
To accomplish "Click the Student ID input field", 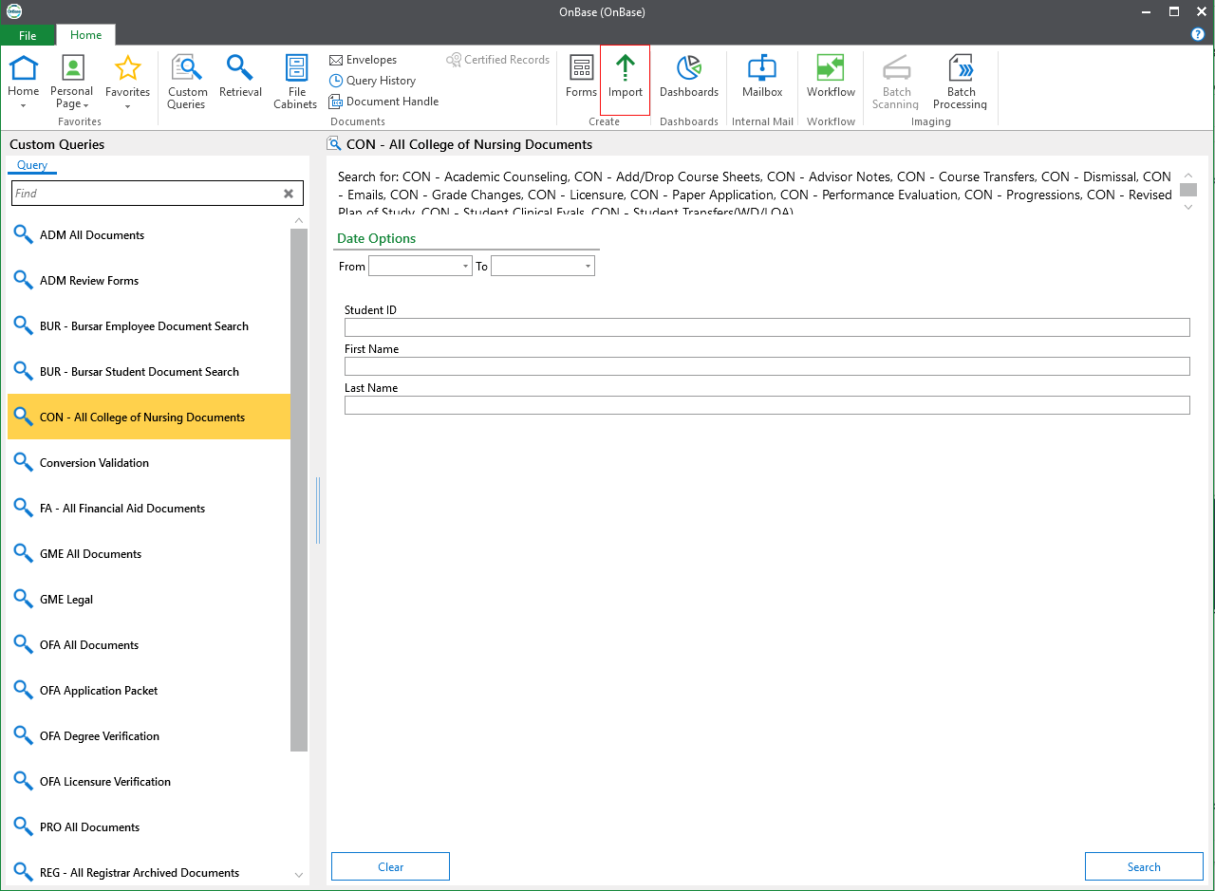I will point(767,327).
